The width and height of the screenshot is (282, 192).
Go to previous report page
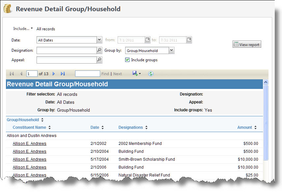click(21, 74)
